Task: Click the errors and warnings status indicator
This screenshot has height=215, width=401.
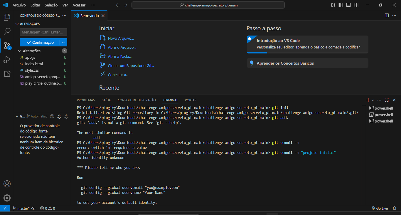Action: coord(48,209)
